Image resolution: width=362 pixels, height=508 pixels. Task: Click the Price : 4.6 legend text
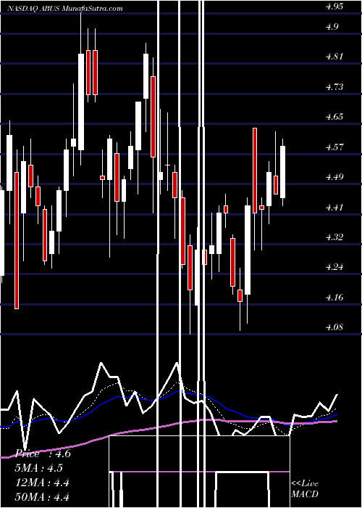43,454
